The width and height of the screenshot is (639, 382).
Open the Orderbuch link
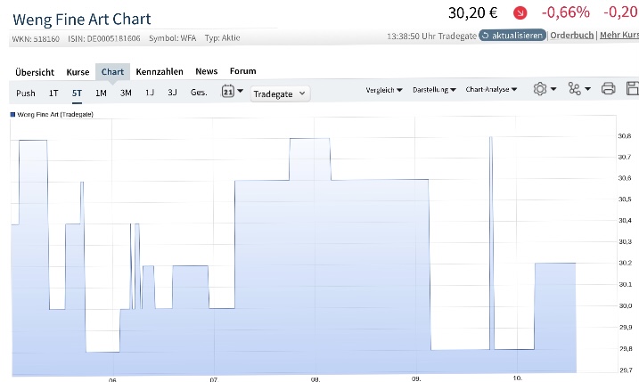coord(572,36)
